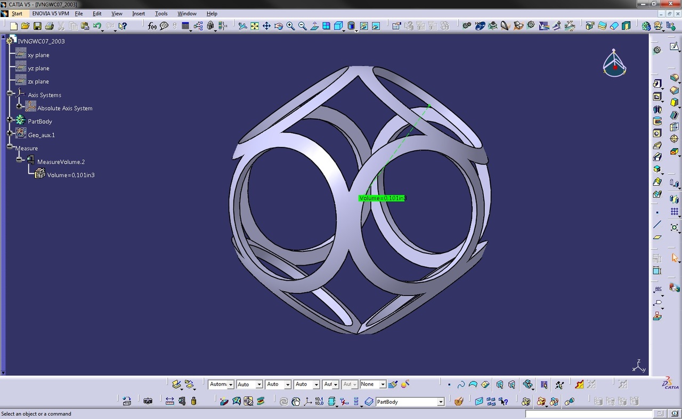
Task: Open the Insert menu
Action: pos(139,13)
